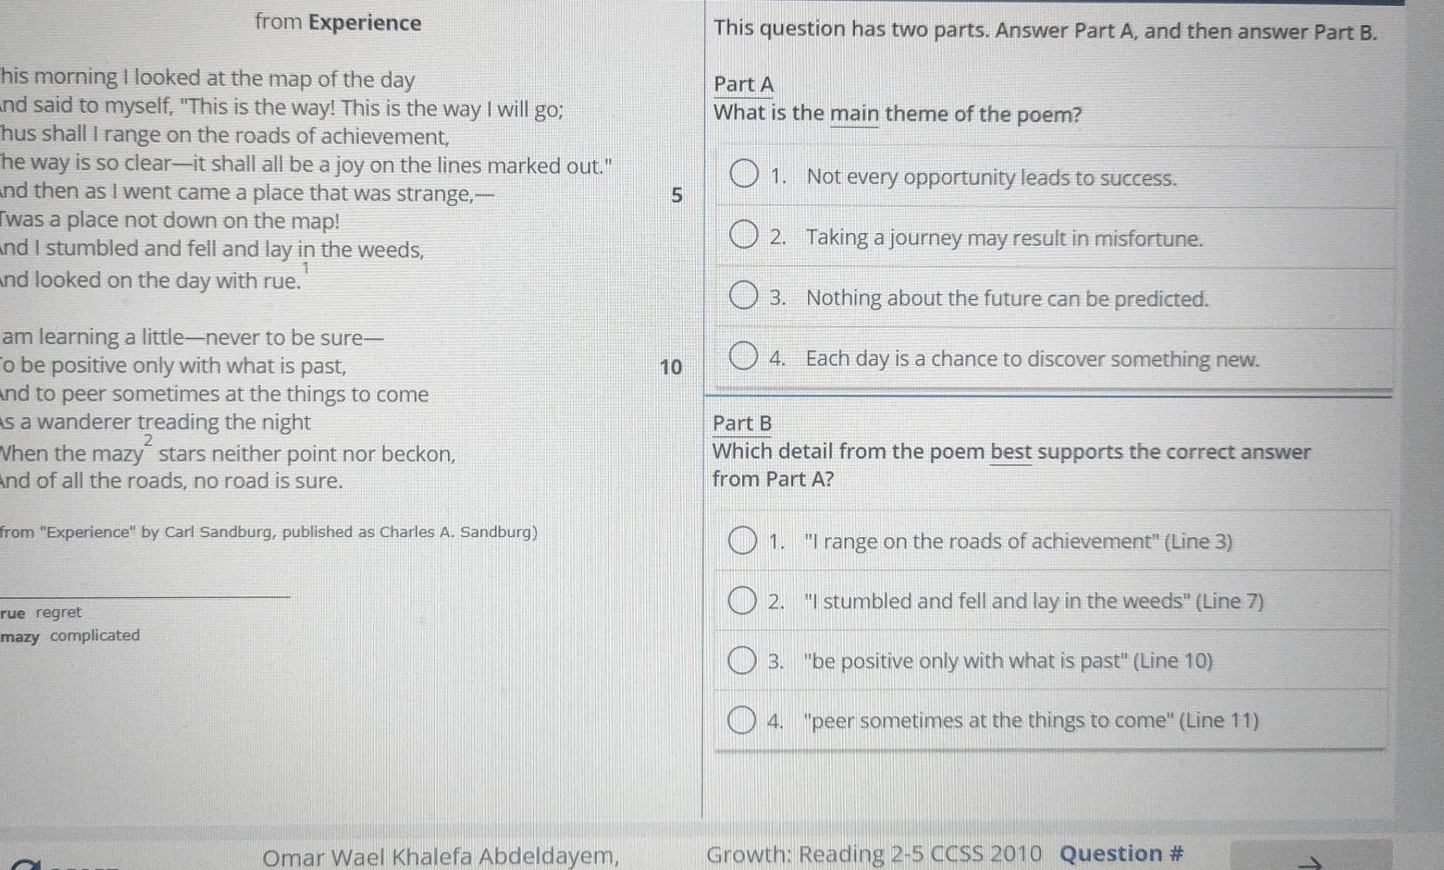The width and height of the screenshot is (1444, 870).
Task: Click the student name Omar Wael Khalefa Abdeldayem
Action: coord(441,857)
